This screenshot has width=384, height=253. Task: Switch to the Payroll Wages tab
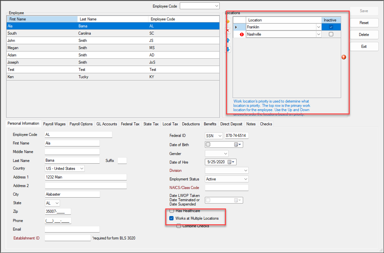[x=54, y=124]
